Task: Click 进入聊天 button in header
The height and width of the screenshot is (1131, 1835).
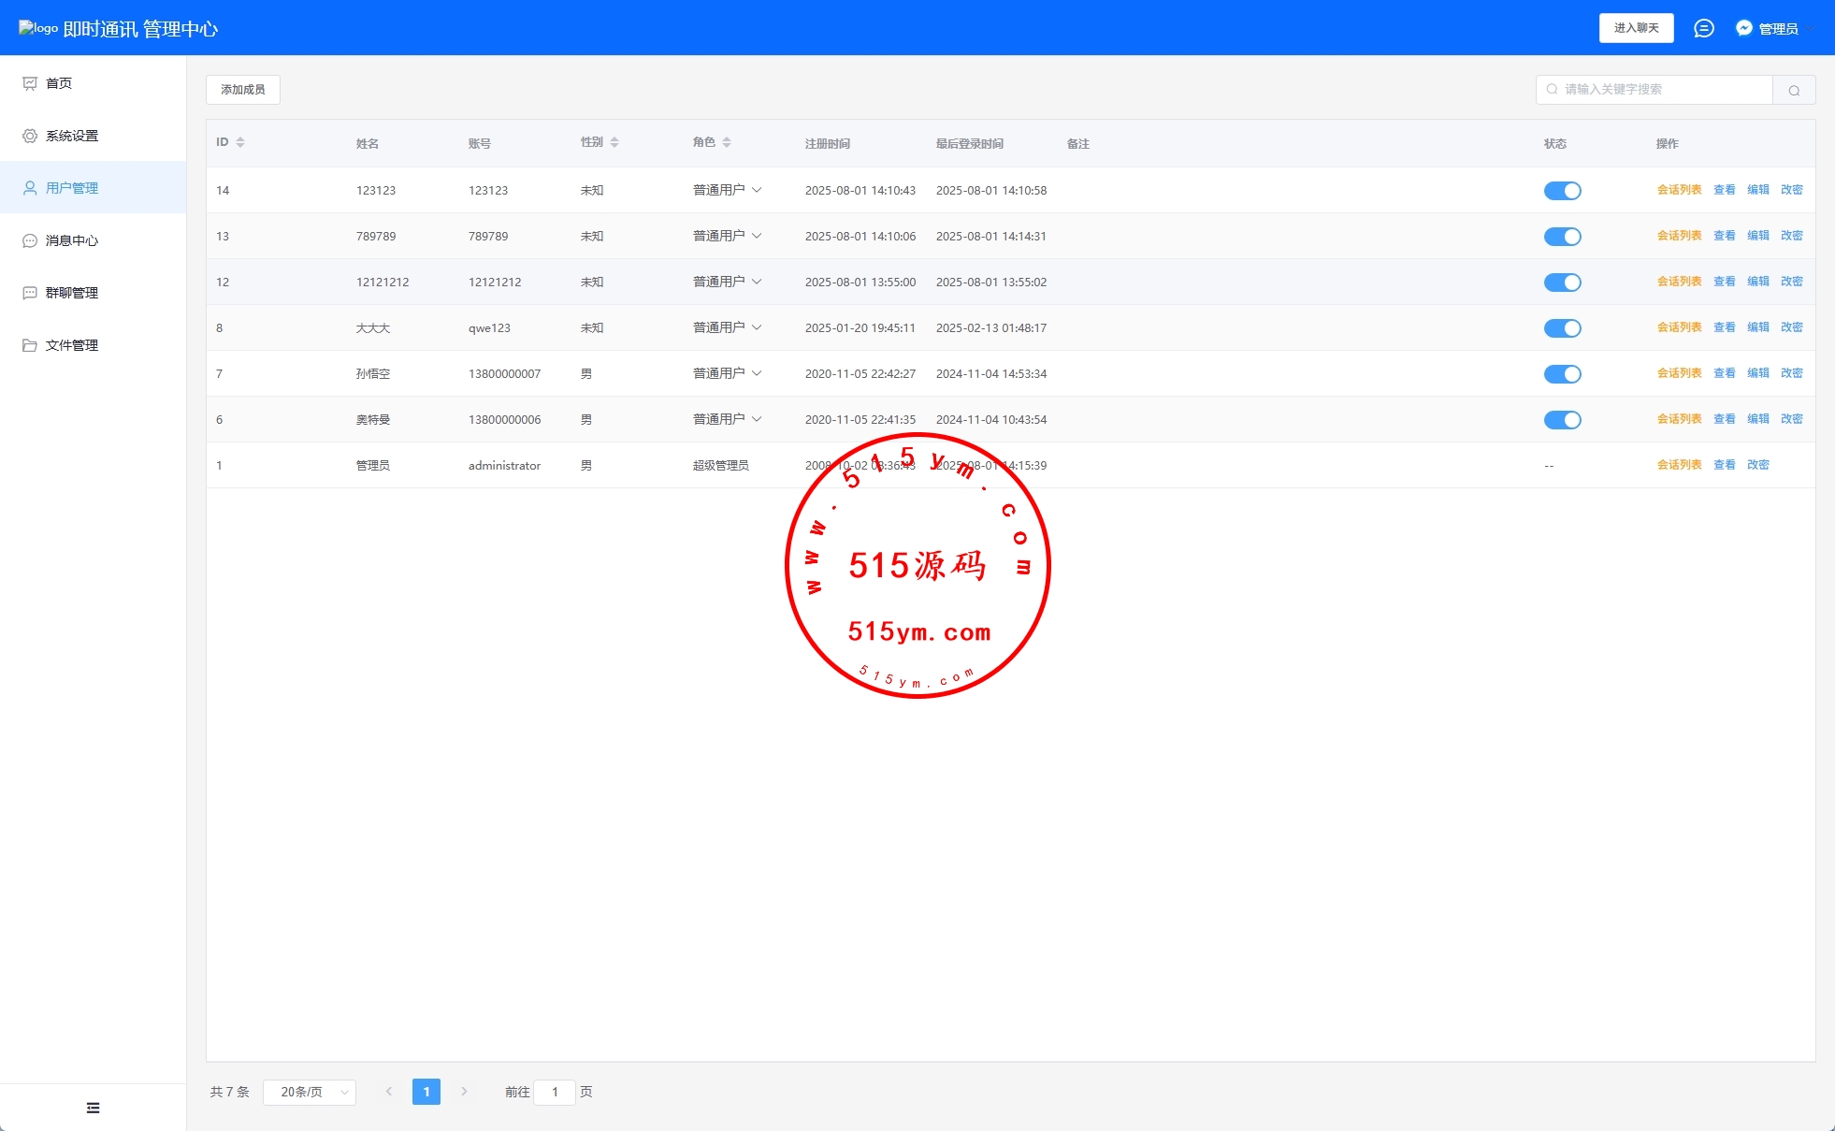Action: [x=1636, y=28]
